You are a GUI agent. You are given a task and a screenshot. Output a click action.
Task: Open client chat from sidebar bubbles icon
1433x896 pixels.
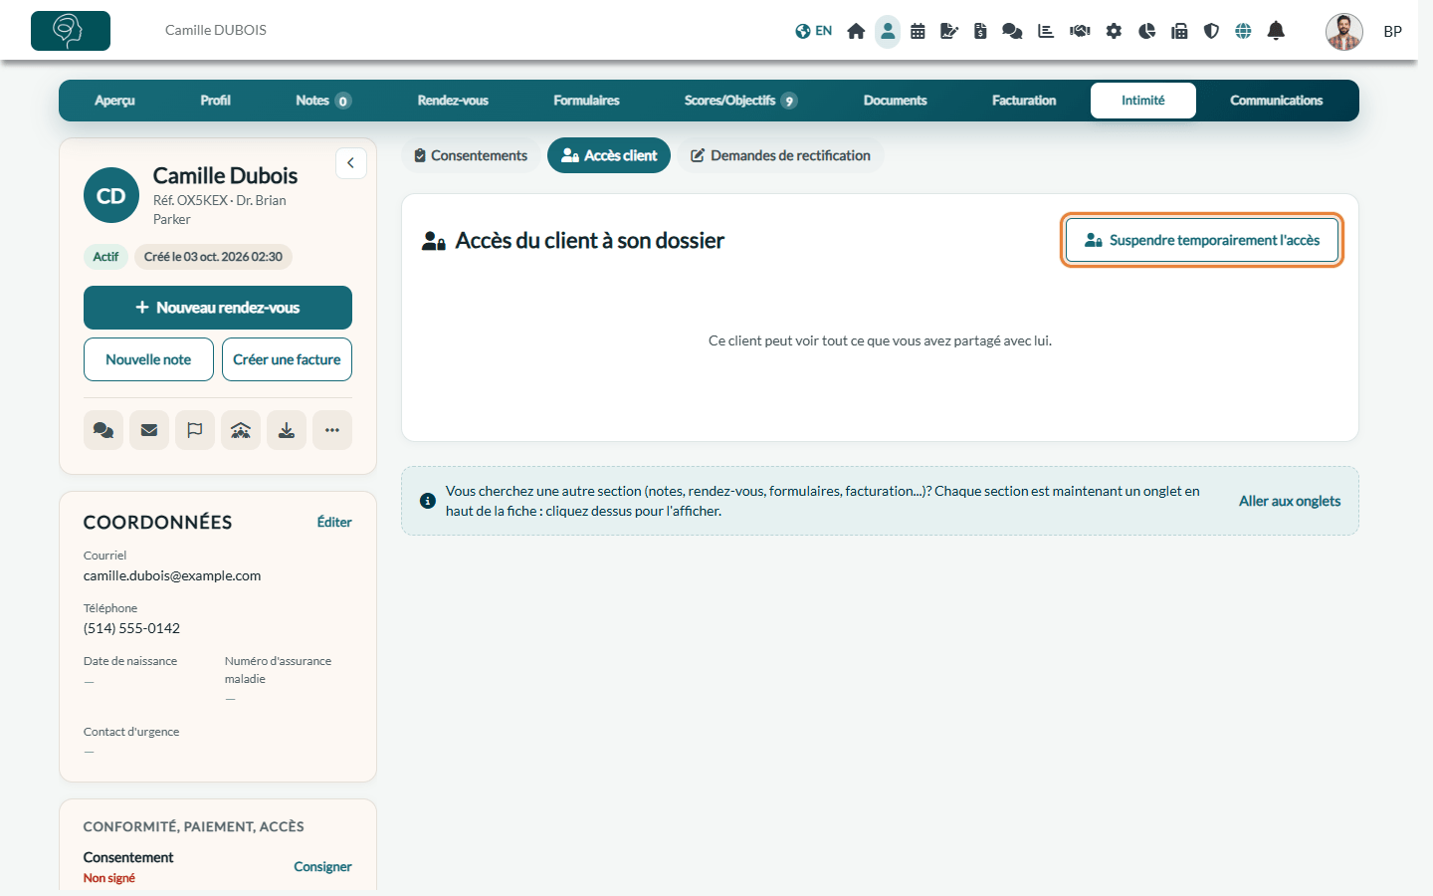(103, 430)
